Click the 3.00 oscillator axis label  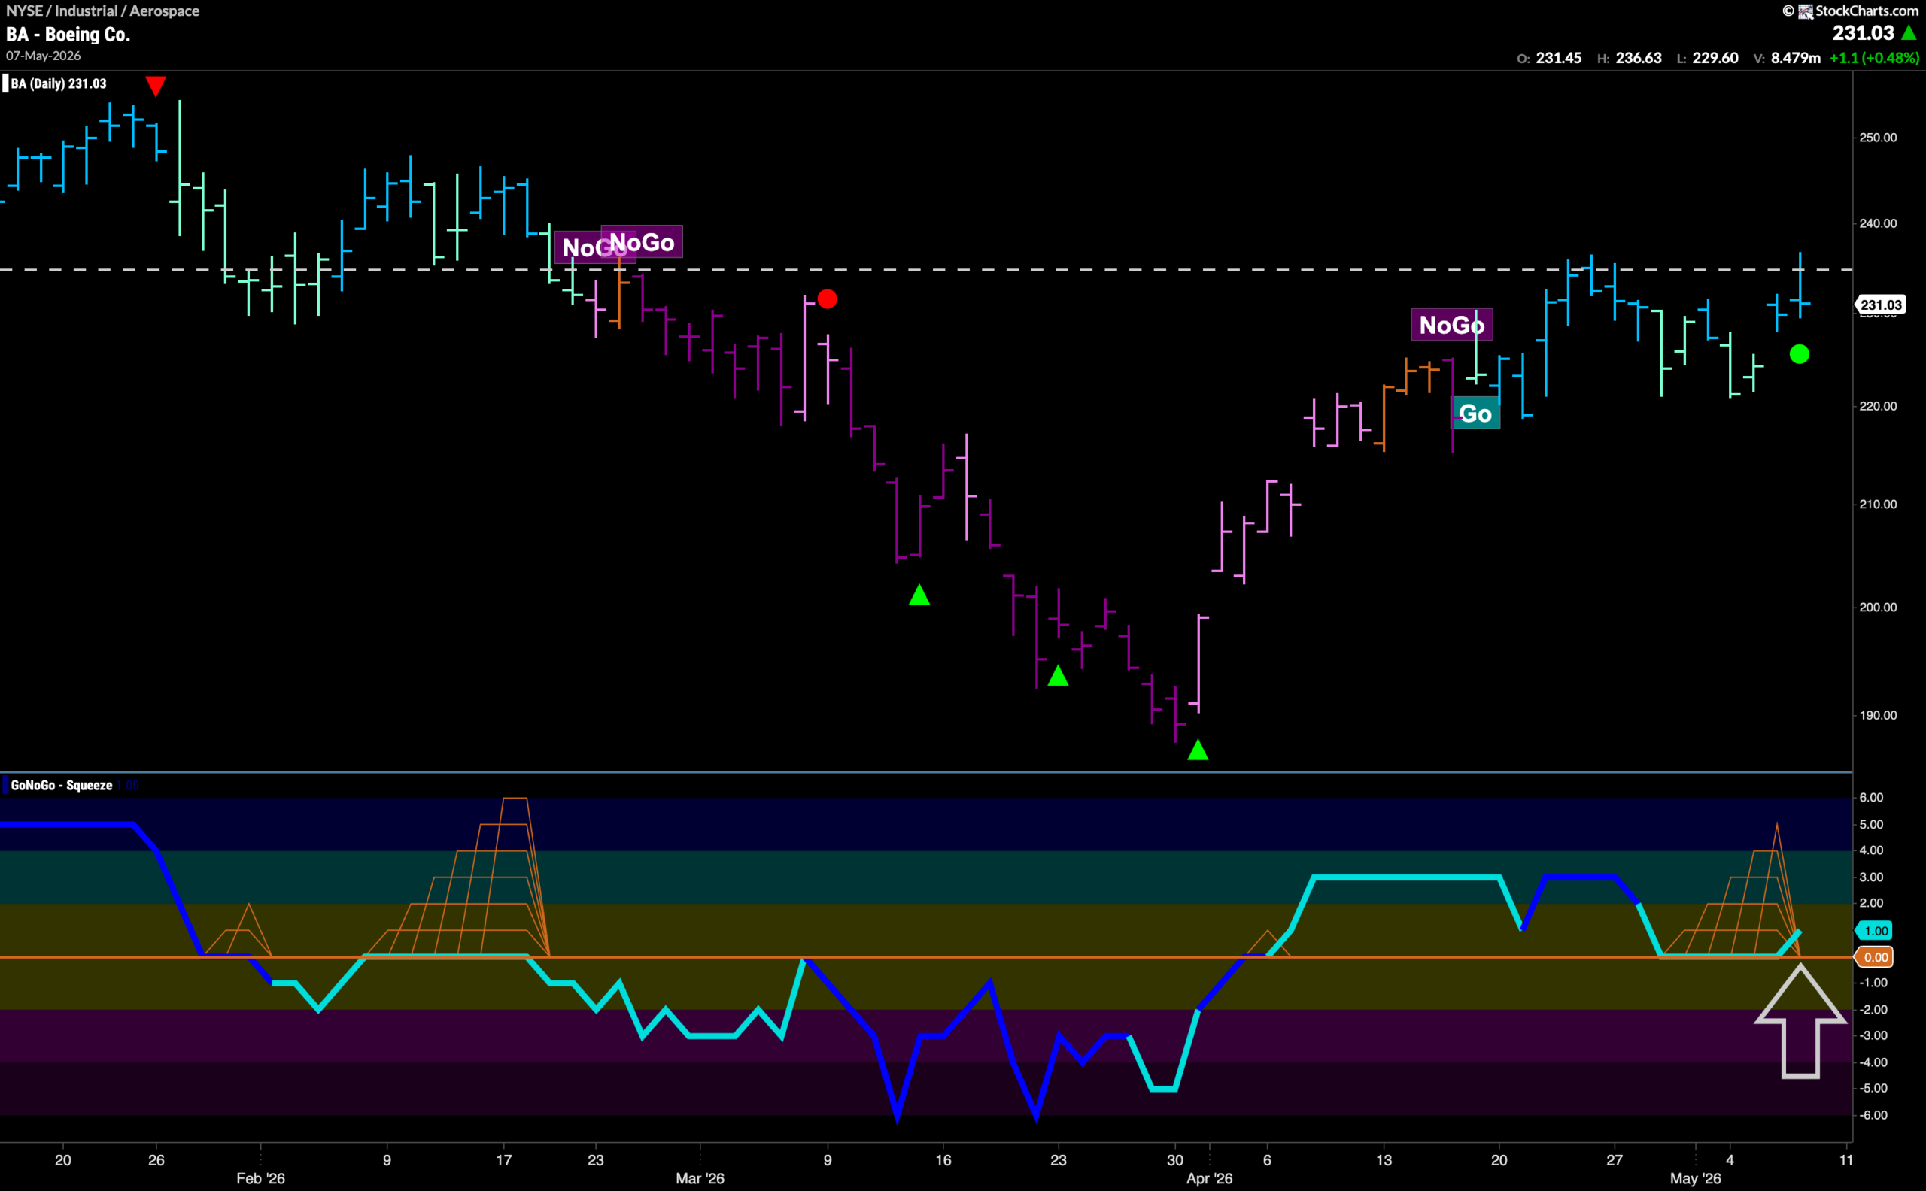[1871, 877]
